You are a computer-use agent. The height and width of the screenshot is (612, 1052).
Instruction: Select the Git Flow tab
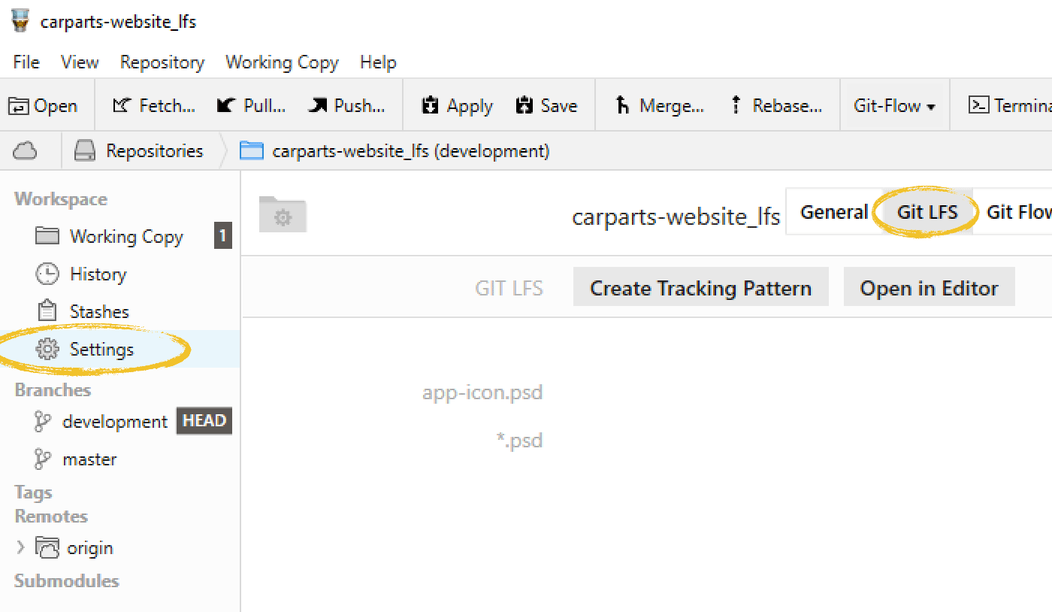pyautogui.click(x=1018, y=212)
